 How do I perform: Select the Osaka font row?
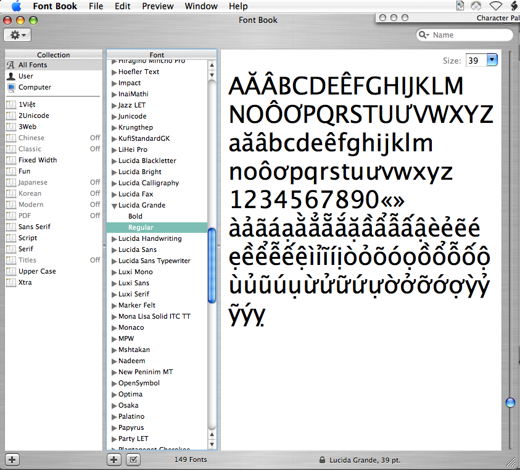(x=157, y=406)
